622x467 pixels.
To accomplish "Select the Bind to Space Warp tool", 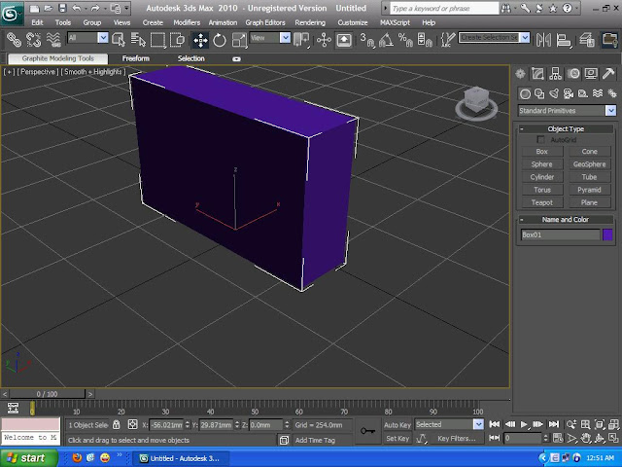I will tap(53, 39).
